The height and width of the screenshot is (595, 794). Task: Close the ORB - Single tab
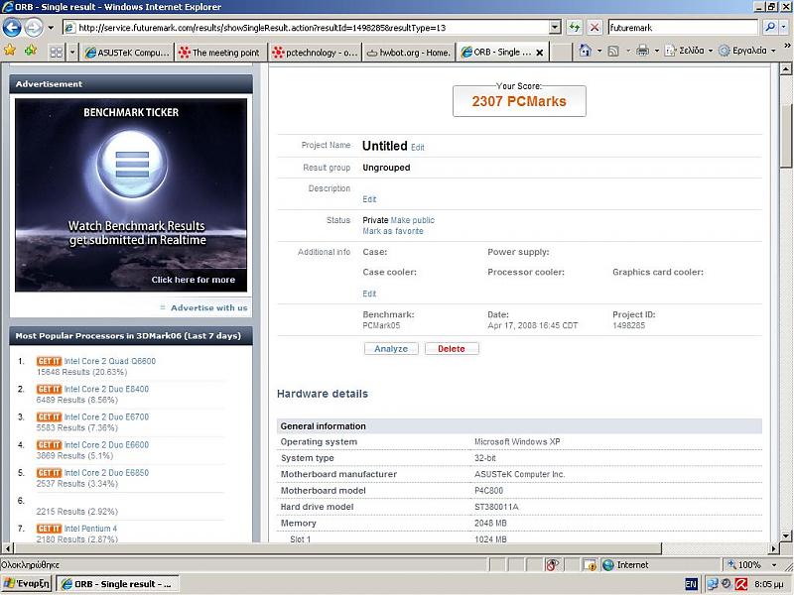[x=539, y=53]
